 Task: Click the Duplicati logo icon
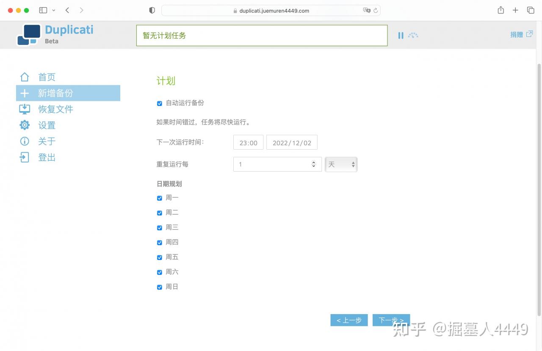(29, 34)
